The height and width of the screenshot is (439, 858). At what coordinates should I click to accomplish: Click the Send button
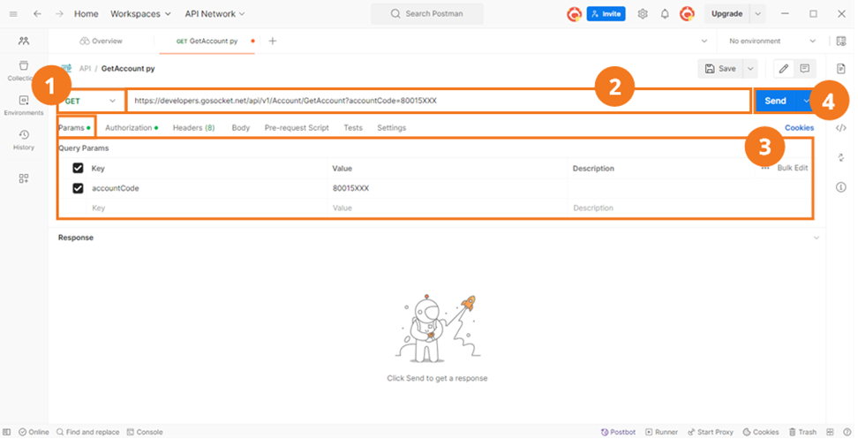pos(775,102)
